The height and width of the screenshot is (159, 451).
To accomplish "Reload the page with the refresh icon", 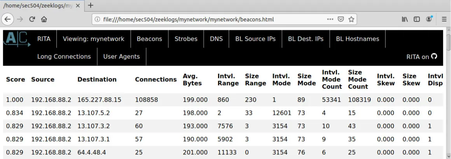I will 32,19.
